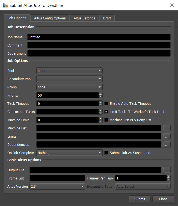This screenshot has height=206, width=178.
Task: Open the On Job Complete dropdown
Action: pyautogui.click(x=69, y=153)
